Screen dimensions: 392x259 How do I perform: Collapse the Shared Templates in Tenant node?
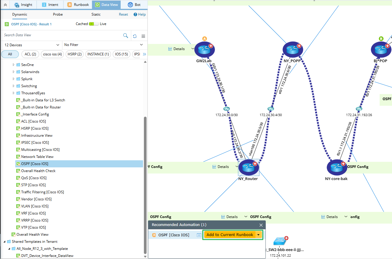[4, 242]
